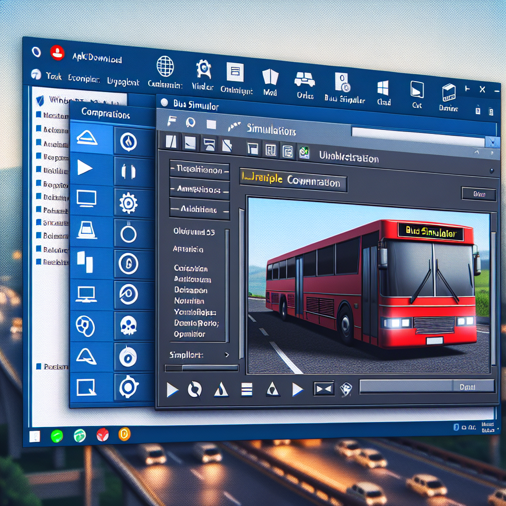This screenshot has height=506, width=506.
Task: Open the Dconpler menu
Action: [x=84, y=79]
